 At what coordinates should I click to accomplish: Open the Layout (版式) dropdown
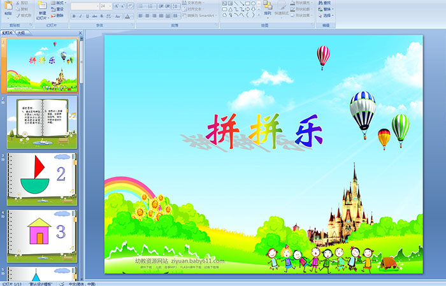59,3
